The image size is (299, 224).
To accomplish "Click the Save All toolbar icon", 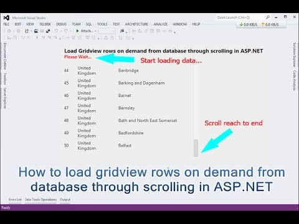I will click(x=48, y=31).
